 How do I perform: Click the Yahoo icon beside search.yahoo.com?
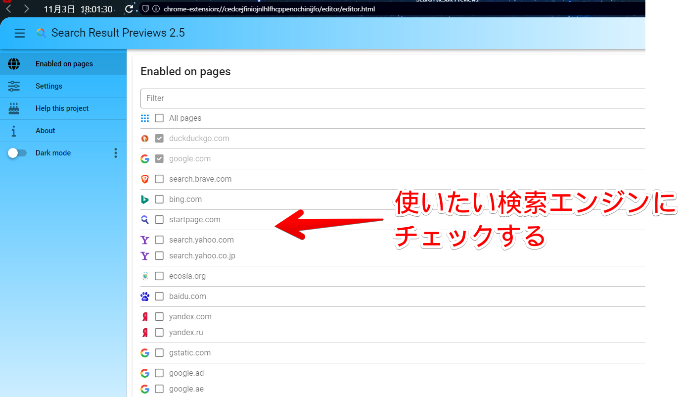[x=145, y=240]
